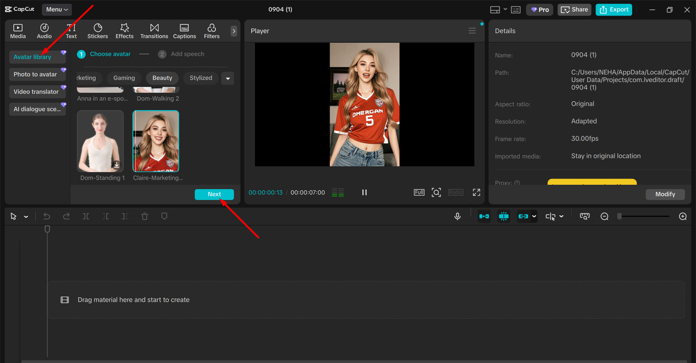Open the Photo to avatar section

[x=36, y=74]
